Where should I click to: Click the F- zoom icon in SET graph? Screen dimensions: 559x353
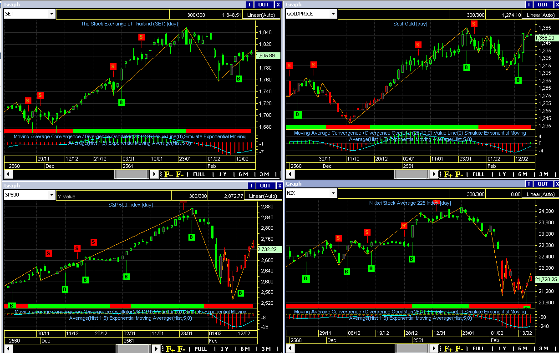pos(179,174)
